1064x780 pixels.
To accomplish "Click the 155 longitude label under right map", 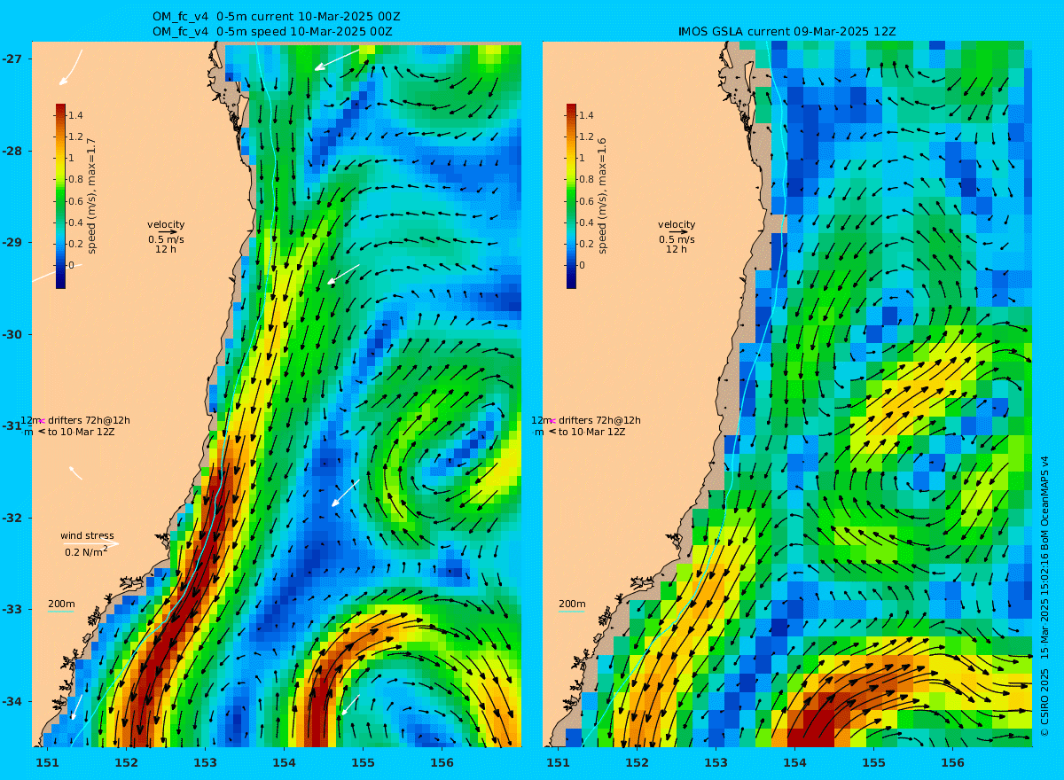I will (x=873, y=762).
